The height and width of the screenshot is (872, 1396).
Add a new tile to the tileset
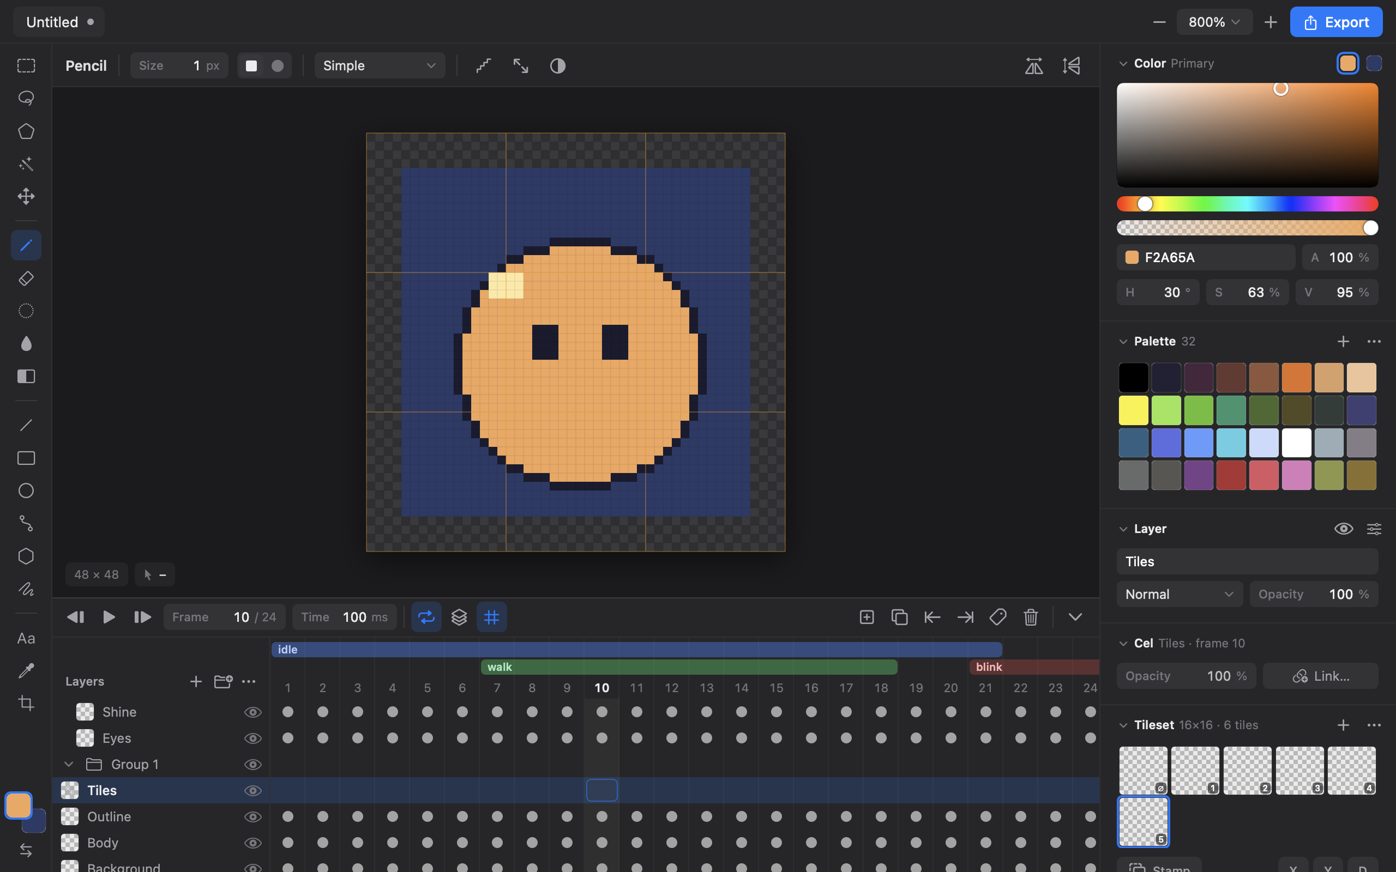tap(1344, 725)
